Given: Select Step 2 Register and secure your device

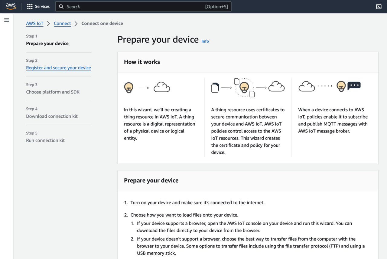Looking at the screenshot, I should [x=58, y=68].
